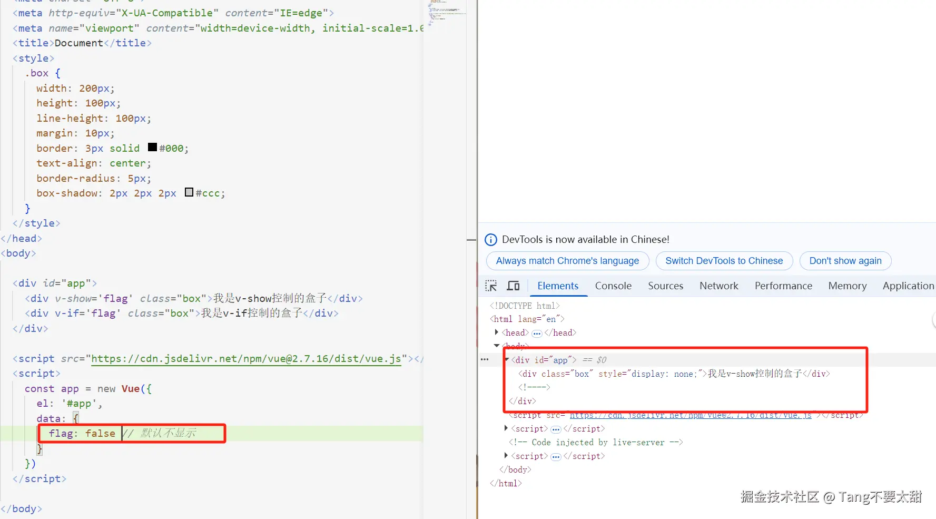Click the ellipsis badge in the first collapsed script
Screen dimensions: 936x519
556,429
